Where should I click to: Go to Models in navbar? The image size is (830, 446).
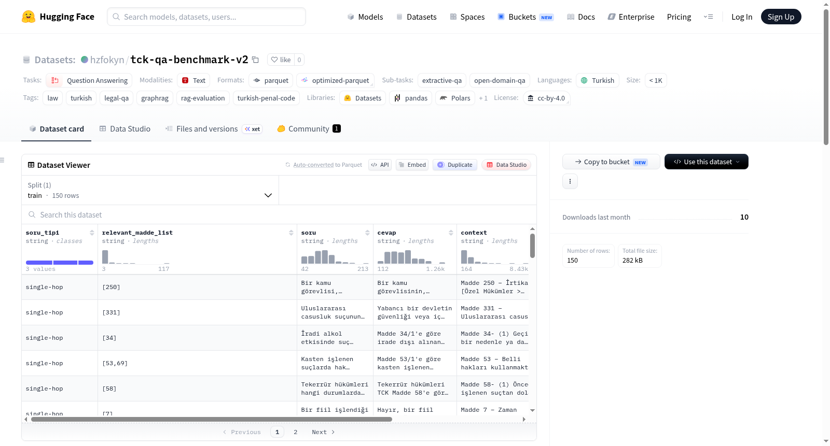click(x=365, y=17)
